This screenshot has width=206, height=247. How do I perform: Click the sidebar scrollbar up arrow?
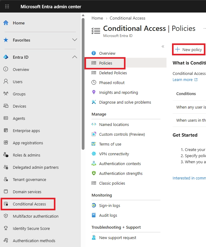tap(83, 15)
